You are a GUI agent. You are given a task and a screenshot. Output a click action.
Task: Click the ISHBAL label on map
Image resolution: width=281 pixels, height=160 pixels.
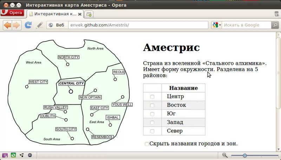[113, 117]
